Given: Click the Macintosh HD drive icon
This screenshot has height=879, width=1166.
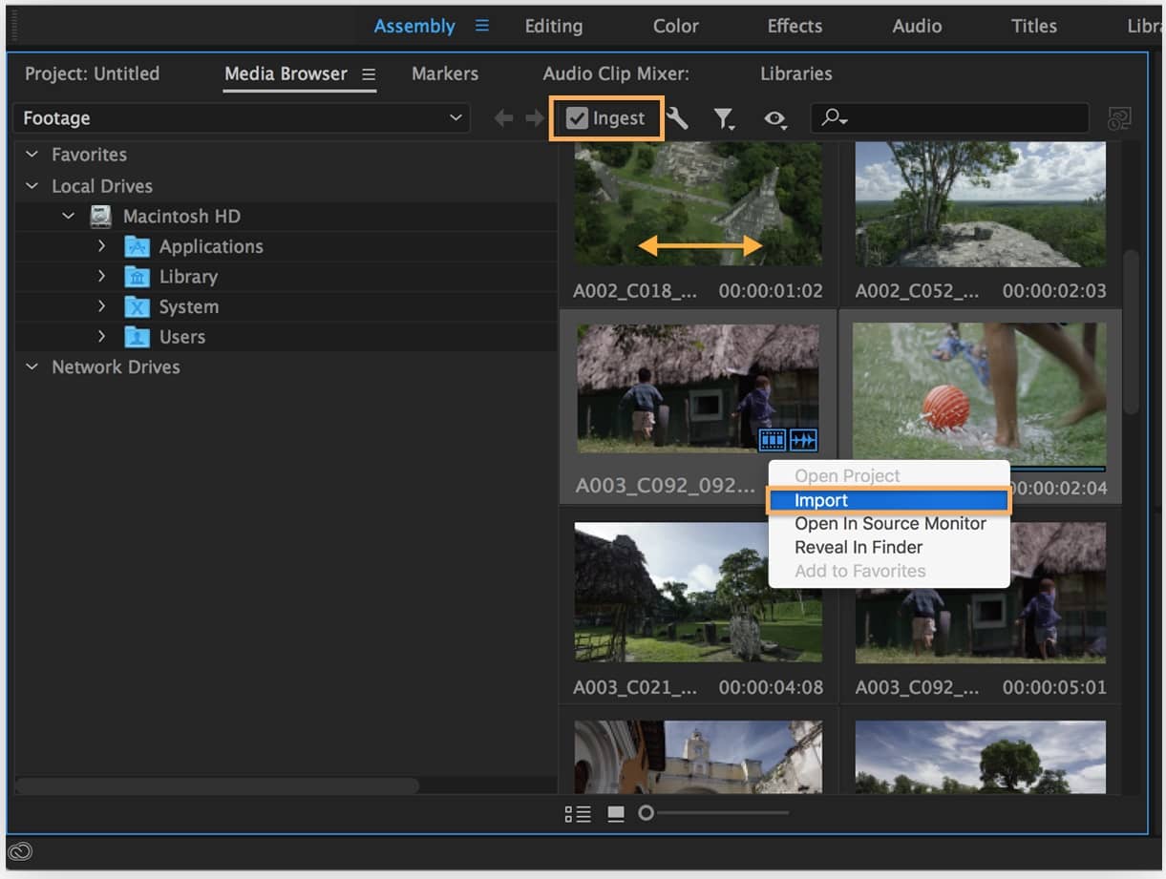Looking at the screenshot, I should [x=101, y=217].
